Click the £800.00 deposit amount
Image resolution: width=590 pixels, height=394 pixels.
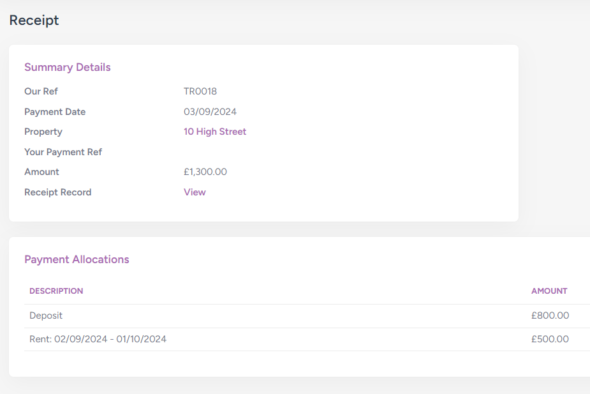[550, 315]
